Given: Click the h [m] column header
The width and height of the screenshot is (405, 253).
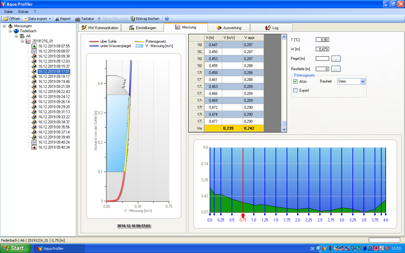Looking at the screenshot, I should click(213, 38).
